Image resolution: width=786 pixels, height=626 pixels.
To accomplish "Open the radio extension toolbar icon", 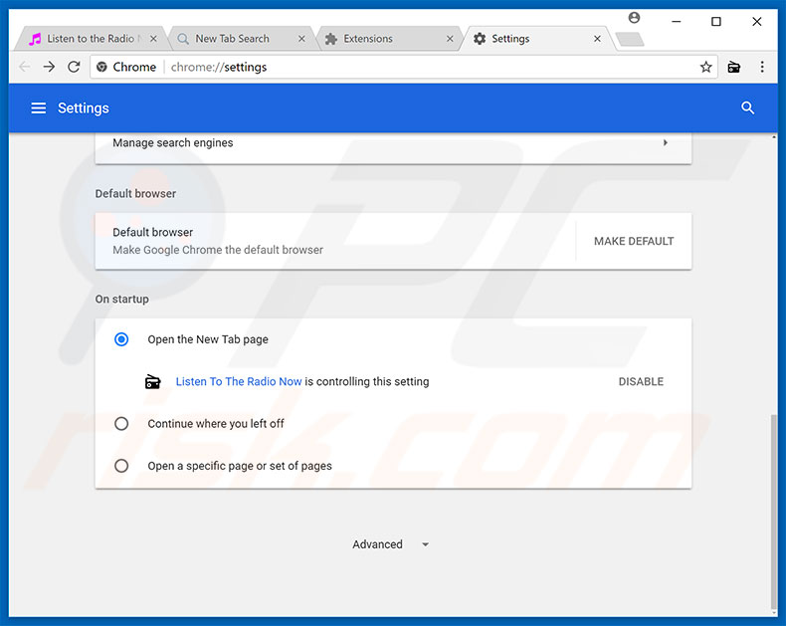I will pyautogui.click(x=734, y=67).
